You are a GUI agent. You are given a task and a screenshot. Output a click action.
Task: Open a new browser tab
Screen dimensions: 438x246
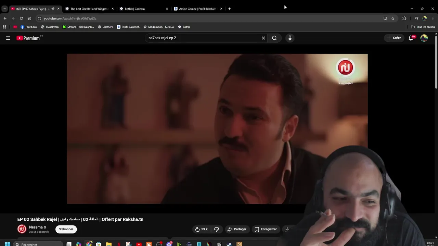tap(229, 9)
